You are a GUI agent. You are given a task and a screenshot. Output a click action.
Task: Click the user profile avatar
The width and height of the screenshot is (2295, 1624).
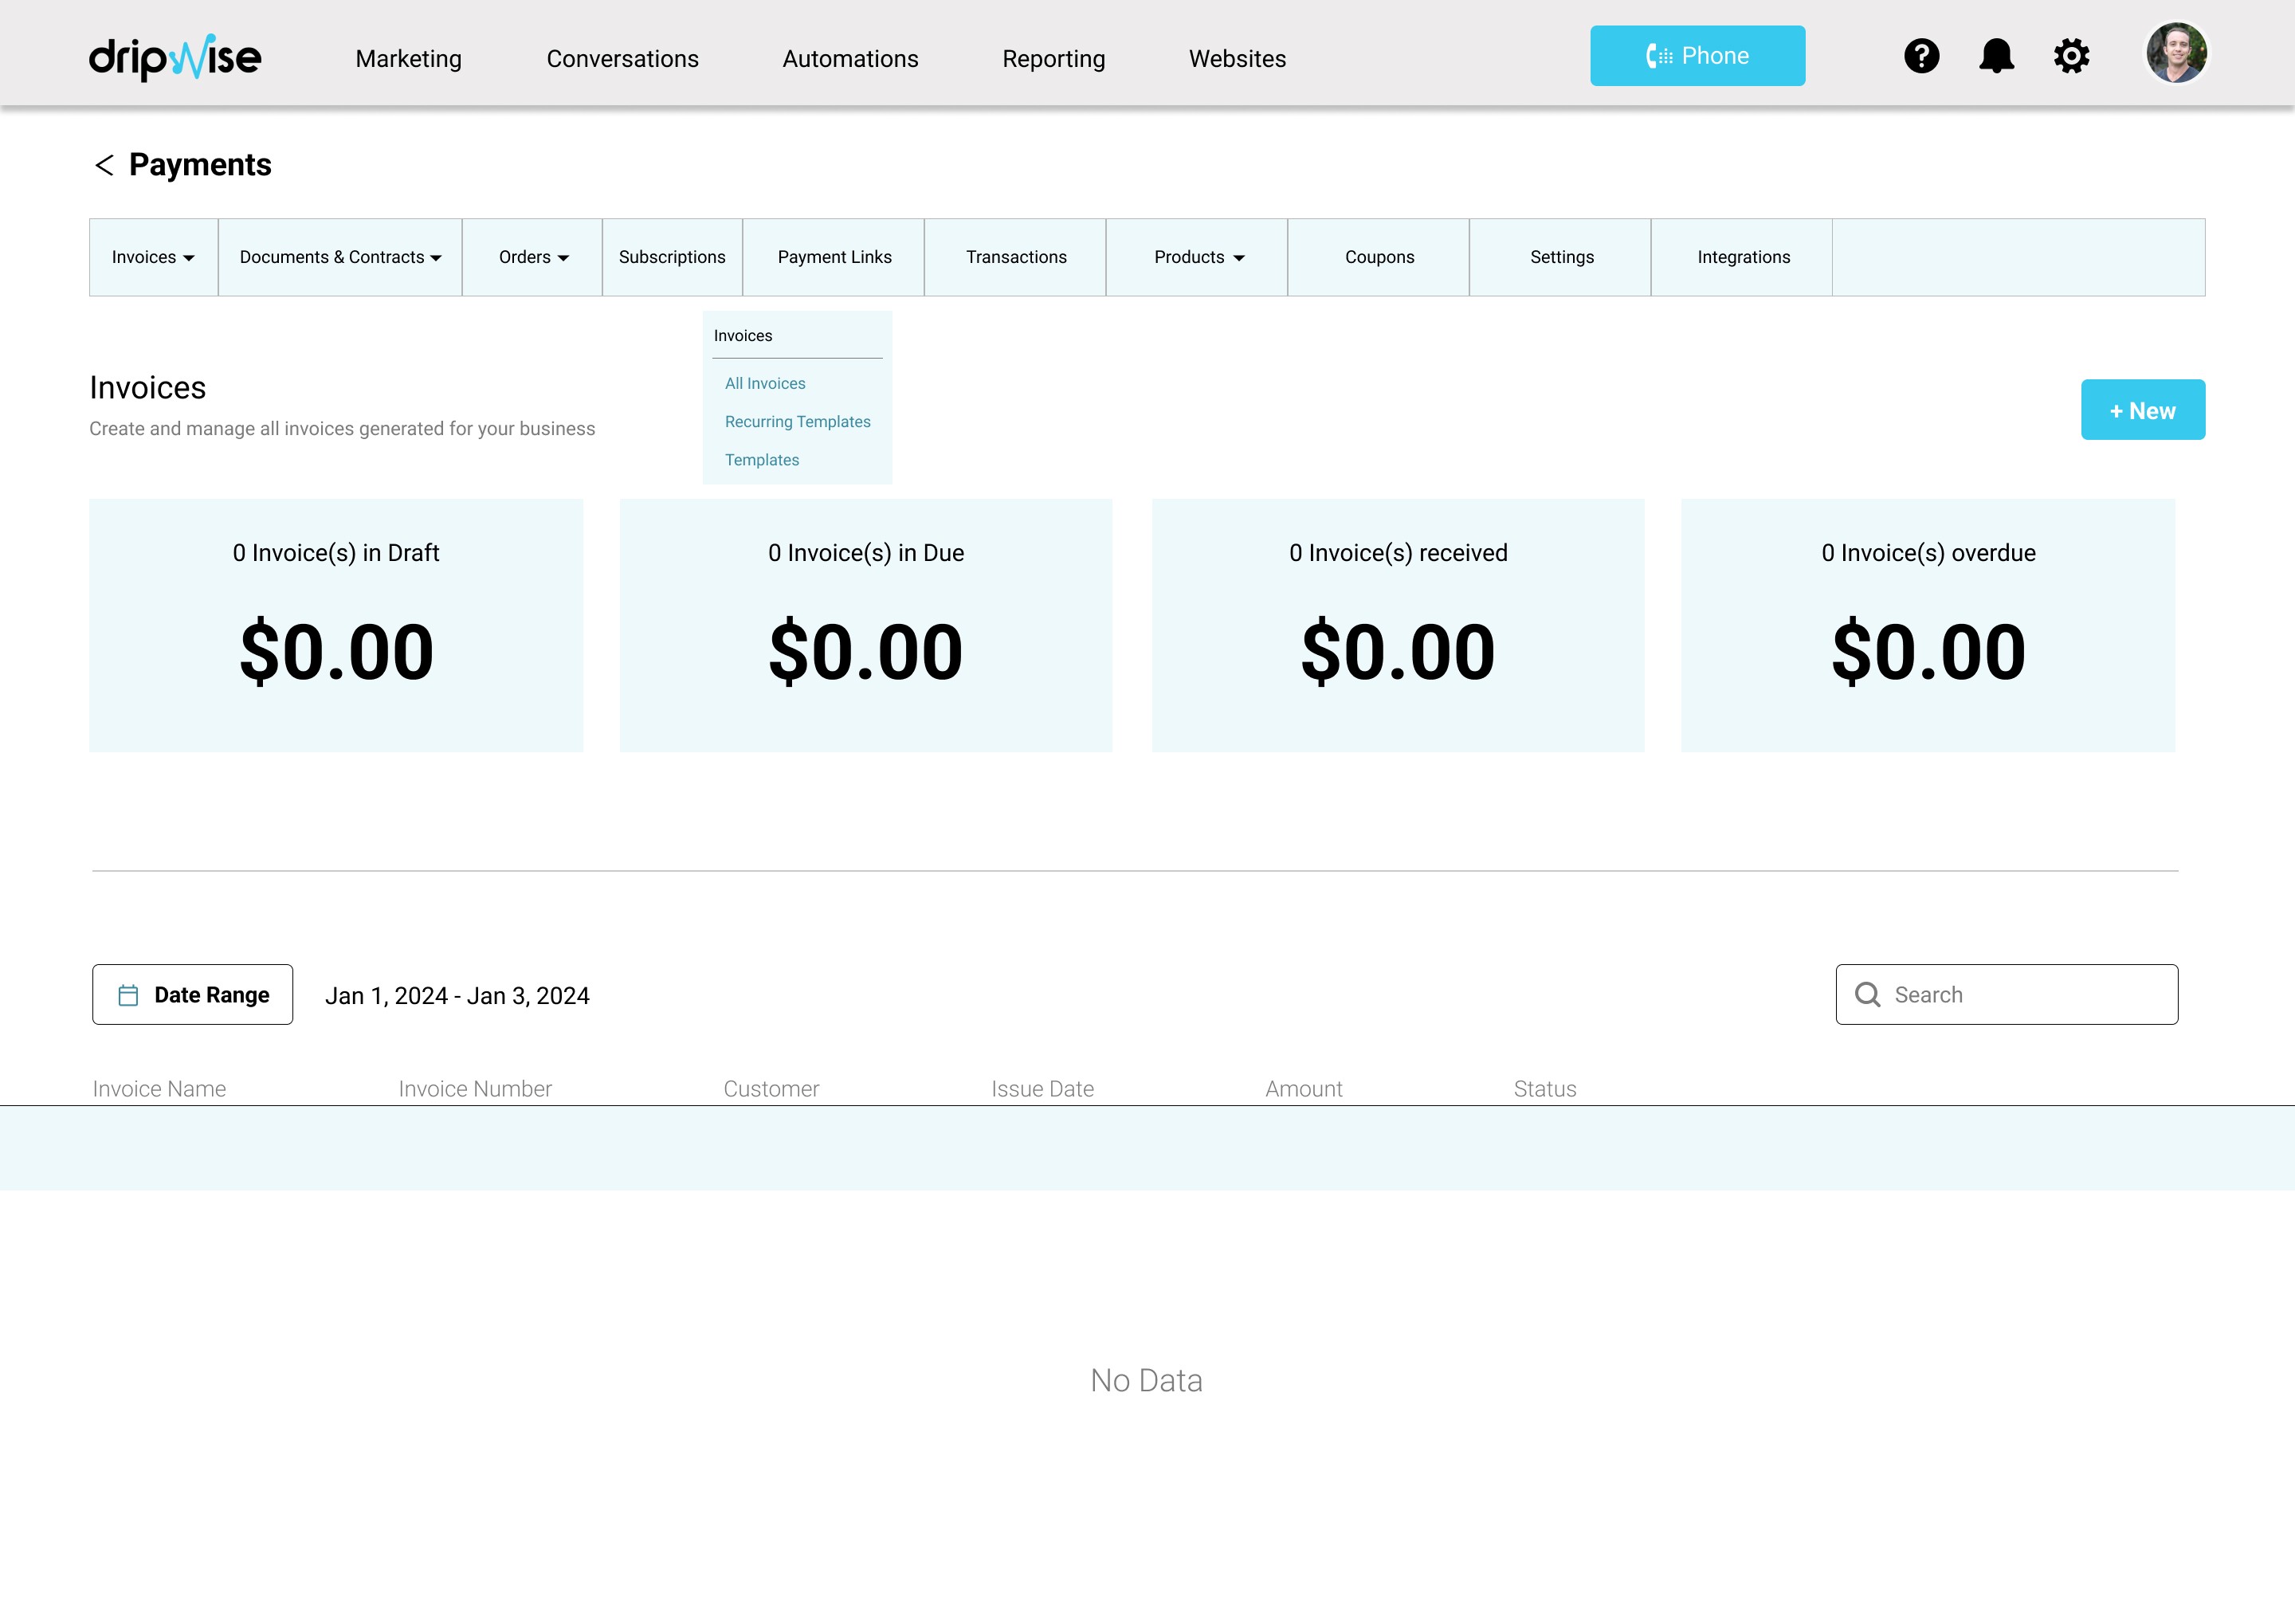coord(2176,53)
